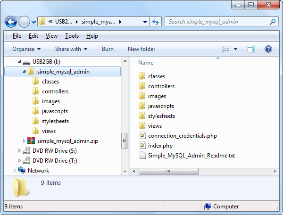This screenshot has width=283, height=215.
Task: Select Simple_MySQL_Admin_Readme.txt file icon
Action: [142, 155]
